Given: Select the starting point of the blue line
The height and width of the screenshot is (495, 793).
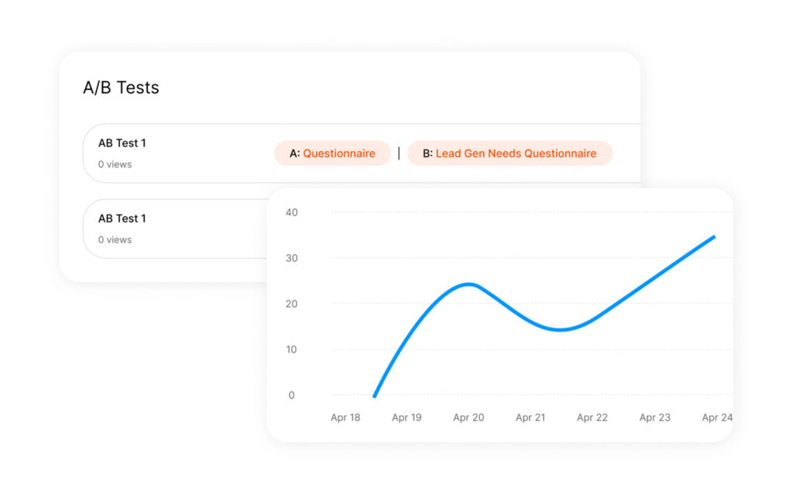Looking at the screenshot, I should click(x=374, y=396).
